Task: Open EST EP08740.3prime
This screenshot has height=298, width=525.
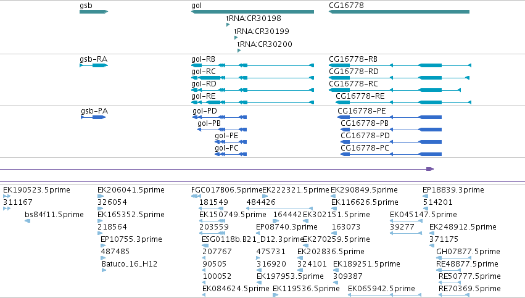Action: pyautogui.click(x=258, y=233)
